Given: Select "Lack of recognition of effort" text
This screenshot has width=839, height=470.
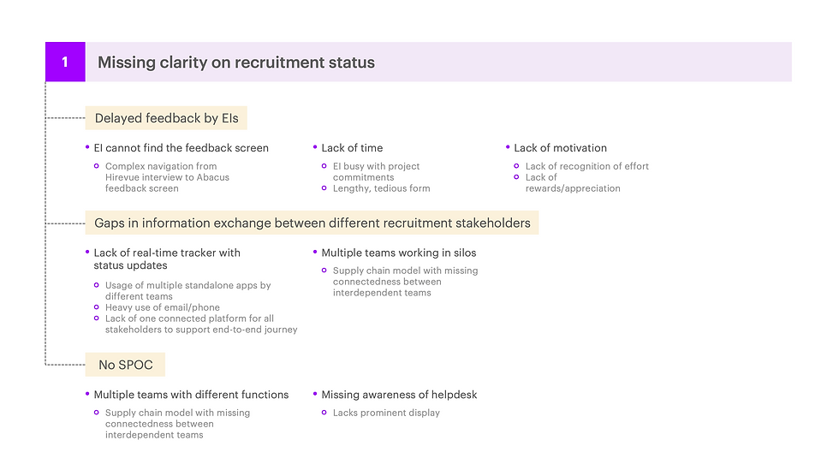Looking at the screenshot, I should [586, 166].
